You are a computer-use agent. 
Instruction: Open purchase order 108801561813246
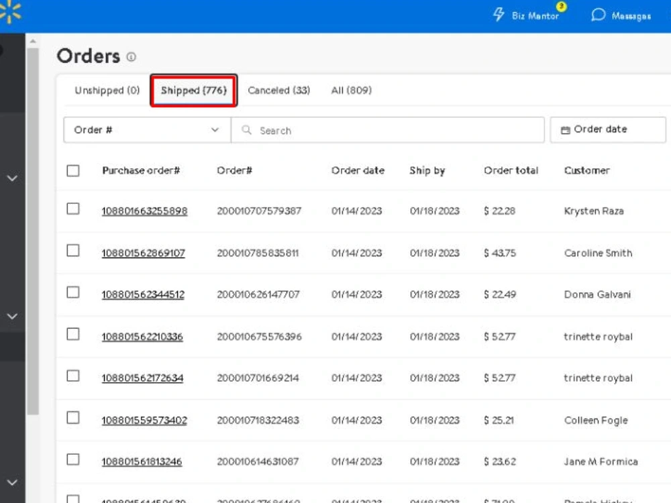tap(142, 462)
